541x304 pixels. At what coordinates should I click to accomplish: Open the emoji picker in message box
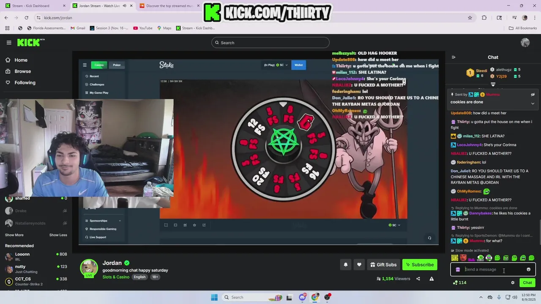pos(528,269)
